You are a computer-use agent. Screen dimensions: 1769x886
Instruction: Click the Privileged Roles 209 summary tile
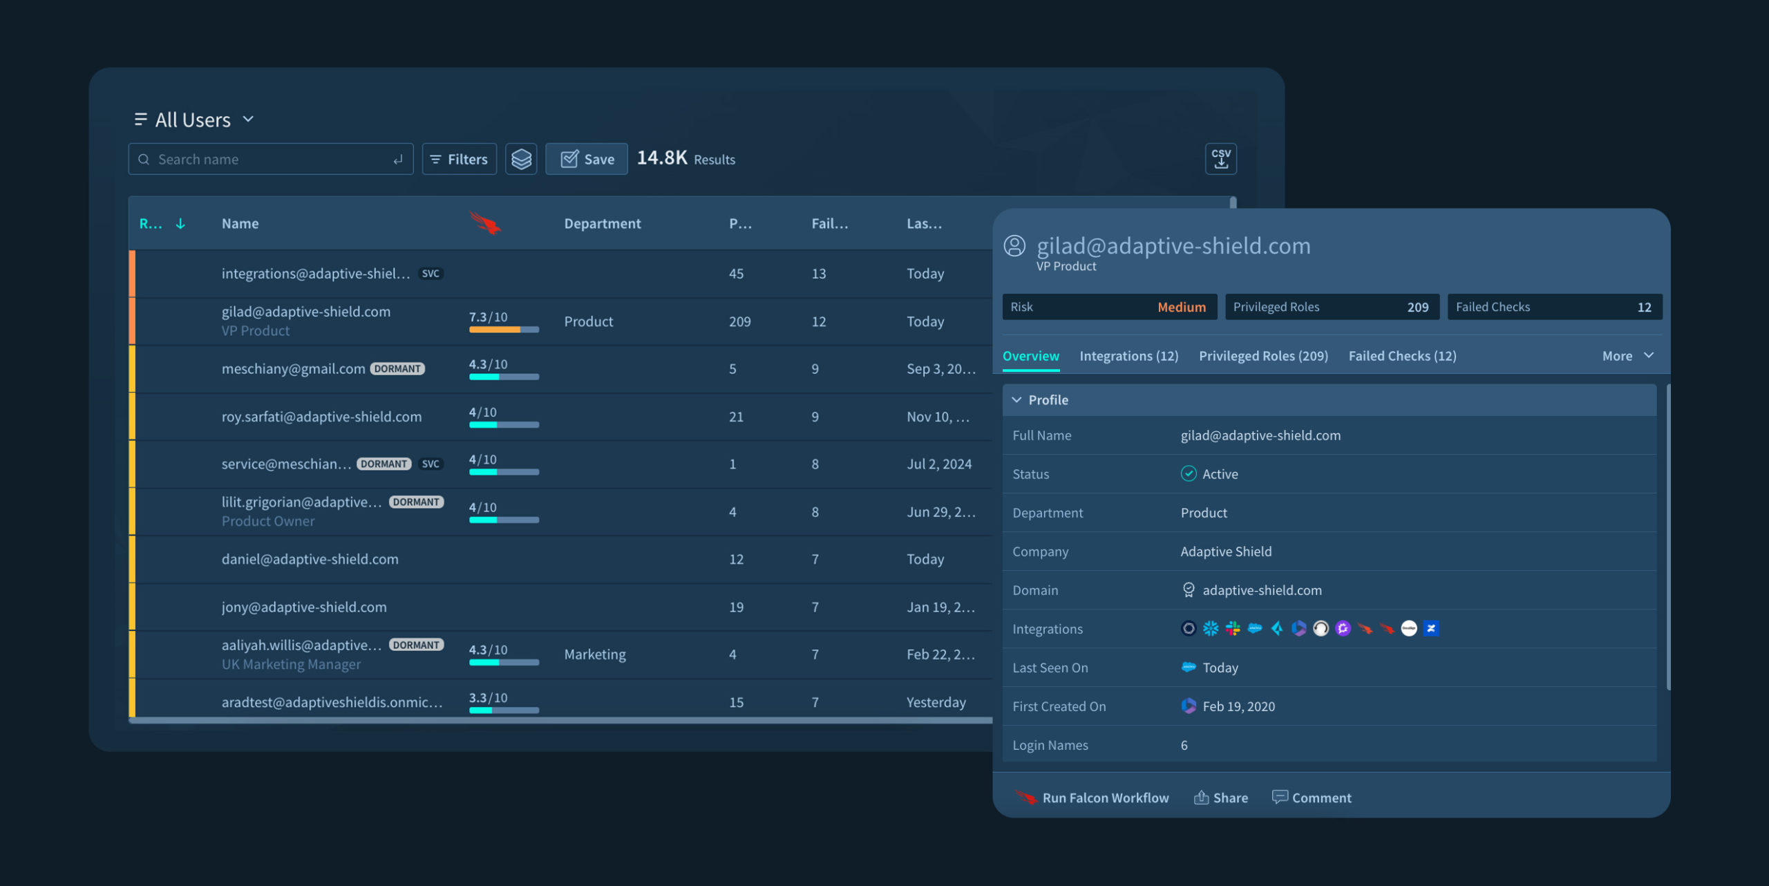click(x=1332, y=307)
